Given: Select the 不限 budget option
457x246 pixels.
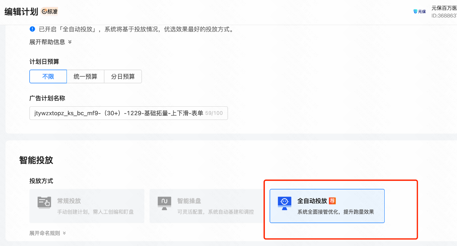Looking at the screenshot, I should tap(48, 76).
